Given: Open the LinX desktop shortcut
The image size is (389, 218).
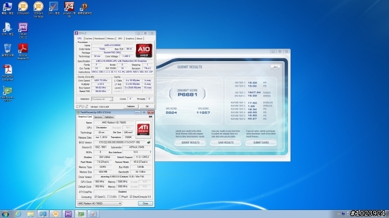Looking at the screenshot, I should [x=53, y=8].
